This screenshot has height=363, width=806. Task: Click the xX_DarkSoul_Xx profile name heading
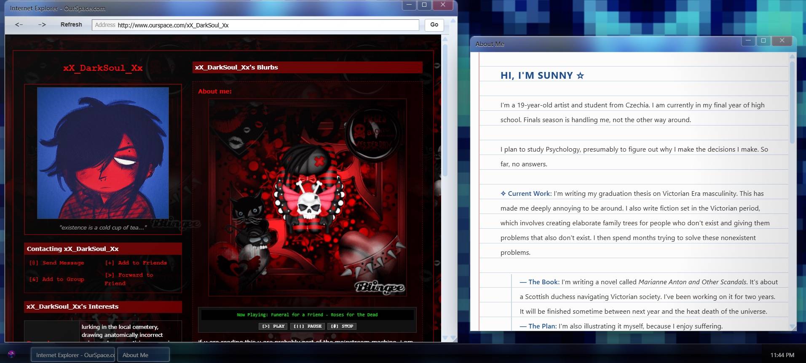click(103, 68)
